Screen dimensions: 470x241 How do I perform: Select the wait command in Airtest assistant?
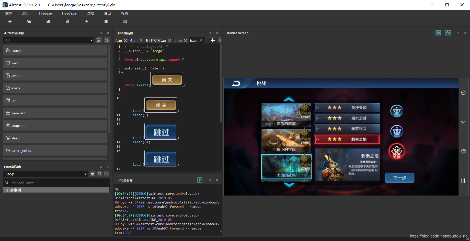pyautogui.click(x=55, y=63)
